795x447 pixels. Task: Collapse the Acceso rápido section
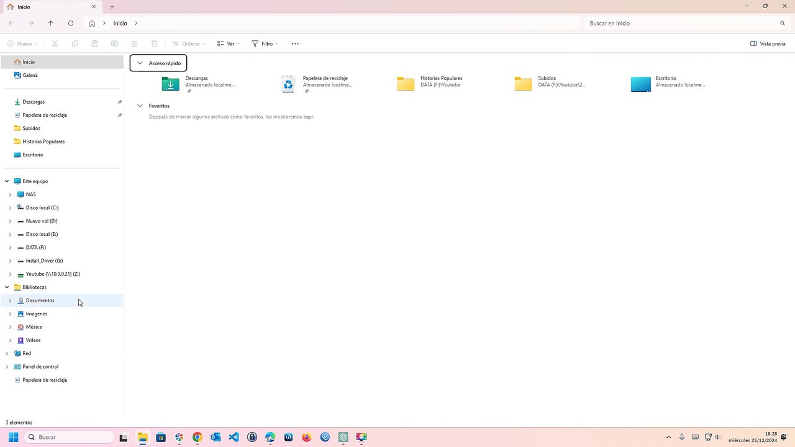pyautogui.click(x=140, y=63)
